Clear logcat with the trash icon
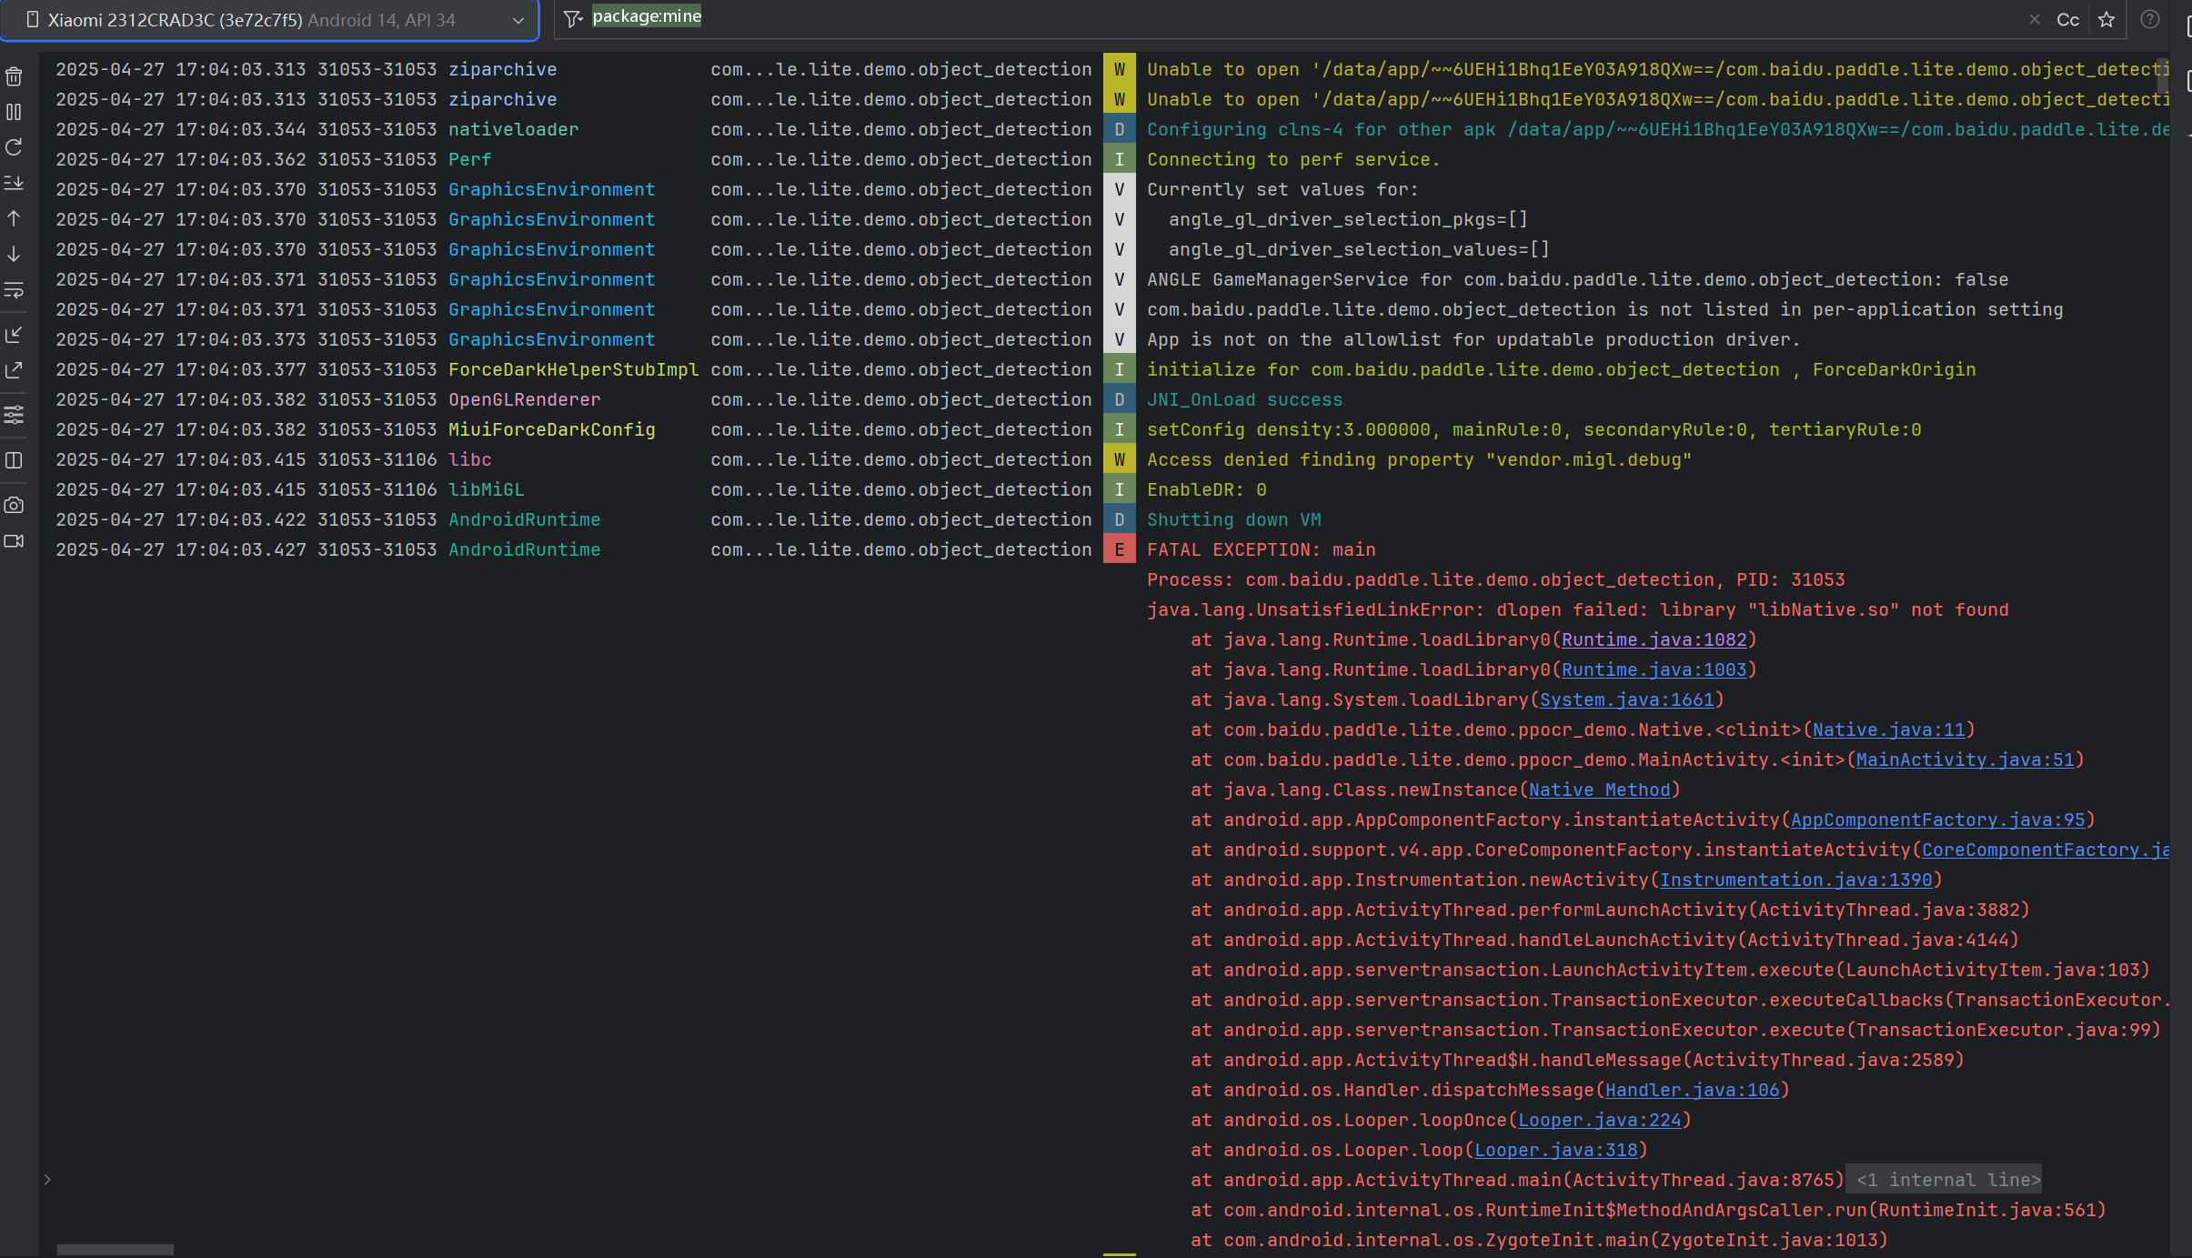 coord(14,77)
